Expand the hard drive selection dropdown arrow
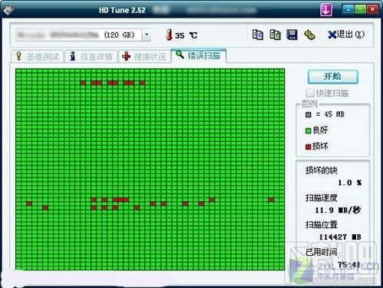Screen dimensions: 383x288 click(147, 35)
